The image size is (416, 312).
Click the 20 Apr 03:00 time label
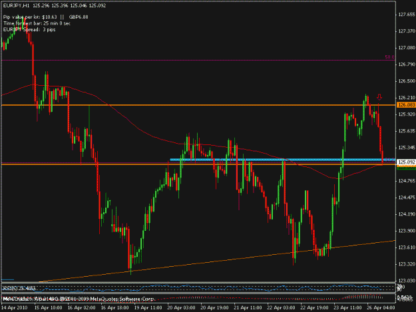(182, 308)
